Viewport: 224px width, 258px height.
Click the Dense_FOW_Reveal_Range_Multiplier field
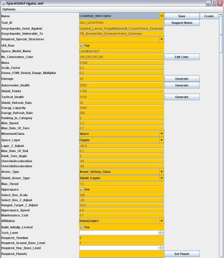(x=122, y=73)
